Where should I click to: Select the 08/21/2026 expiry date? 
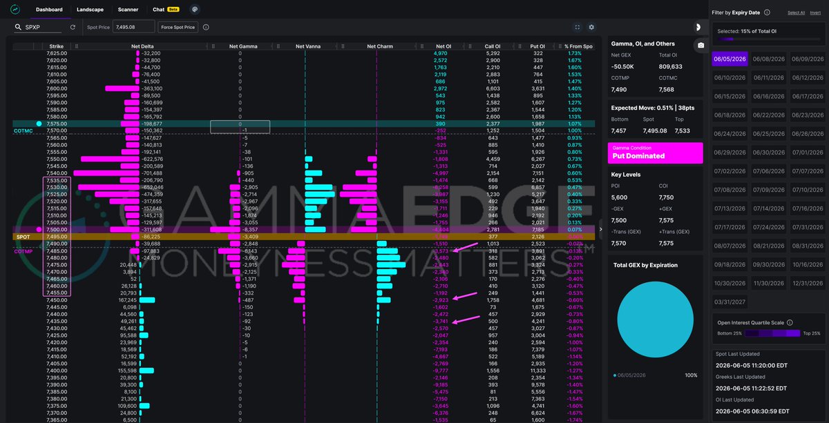pos(768,246)
